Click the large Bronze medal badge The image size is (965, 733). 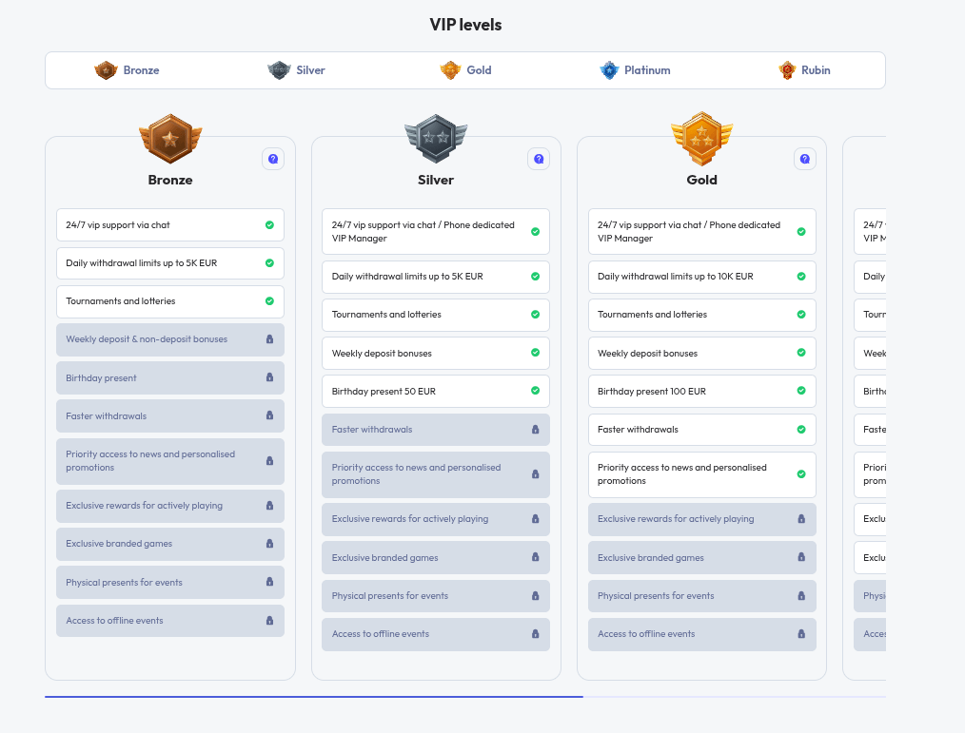170,139
